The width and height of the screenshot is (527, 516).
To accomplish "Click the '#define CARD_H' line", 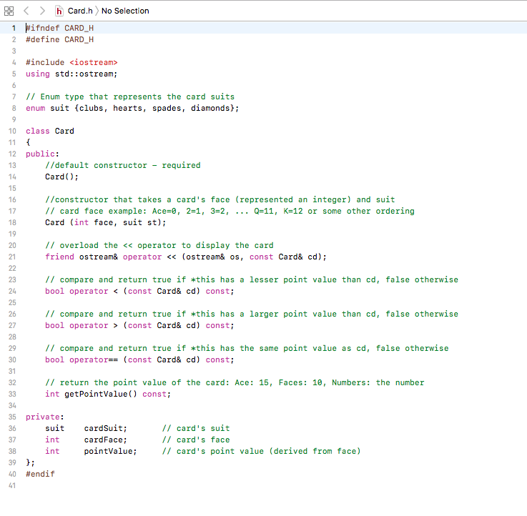I will tap(60, 39).
